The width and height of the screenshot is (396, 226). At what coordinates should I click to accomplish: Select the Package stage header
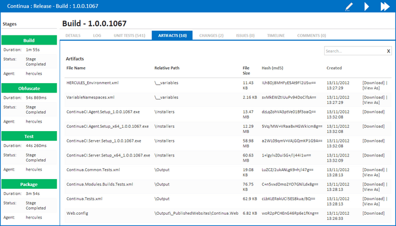[29, 184]
